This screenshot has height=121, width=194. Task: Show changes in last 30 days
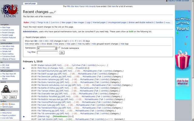coord(84,41)
